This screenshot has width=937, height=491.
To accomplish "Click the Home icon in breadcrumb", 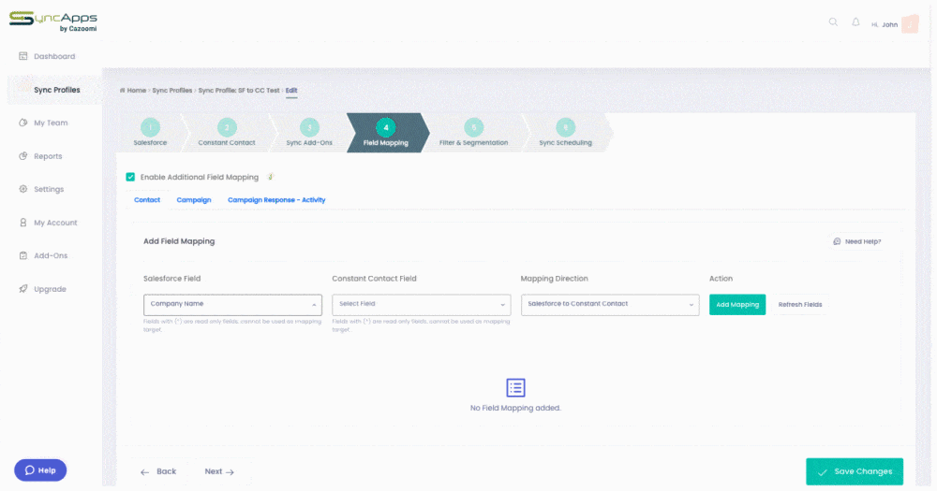I will (x=122, y=91).
